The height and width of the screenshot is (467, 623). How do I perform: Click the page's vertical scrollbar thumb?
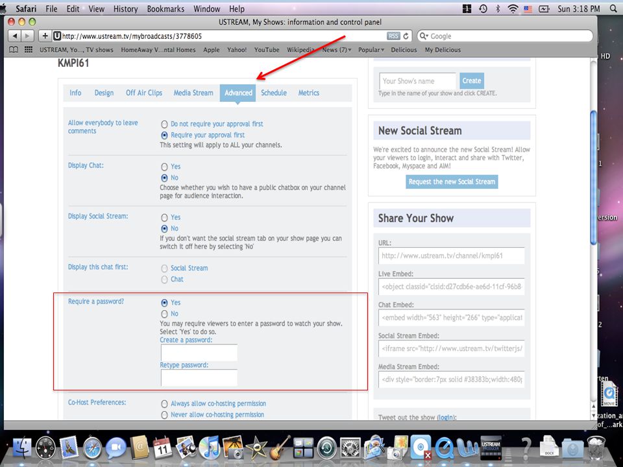pos(594,178)
